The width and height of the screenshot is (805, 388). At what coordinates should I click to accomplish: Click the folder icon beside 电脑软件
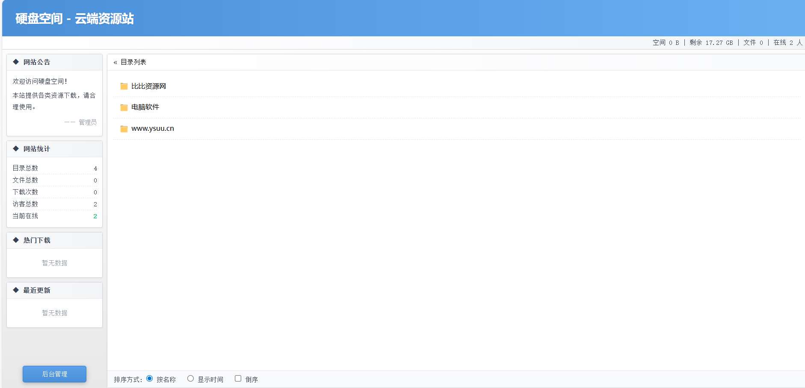click(x=124, y=107)
